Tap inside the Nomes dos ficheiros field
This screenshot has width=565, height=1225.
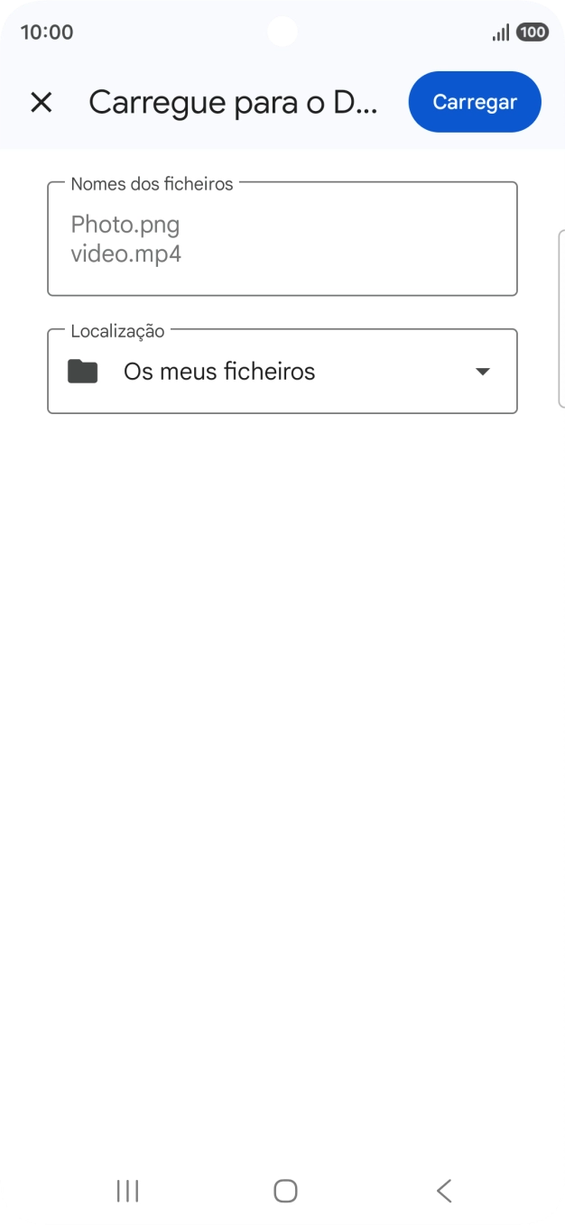pos(282,238)
